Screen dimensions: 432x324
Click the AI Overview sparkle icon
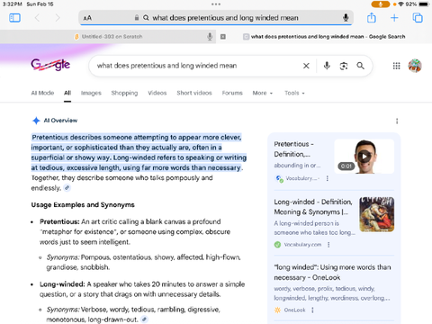pyautogui.click(x=36, y=121)
